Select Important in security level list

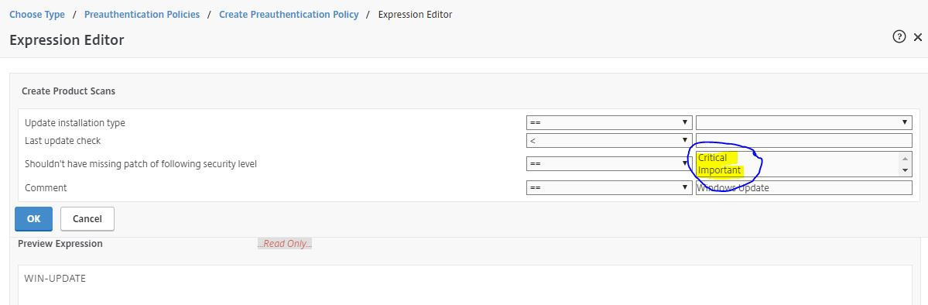click(x=720, y=170)
